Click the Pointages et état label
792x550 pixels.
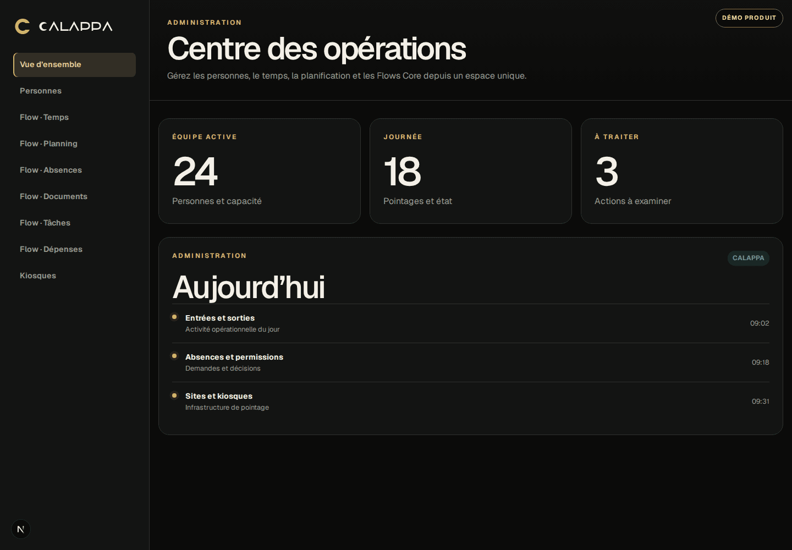pyautogui.click(x=417, y=201)
